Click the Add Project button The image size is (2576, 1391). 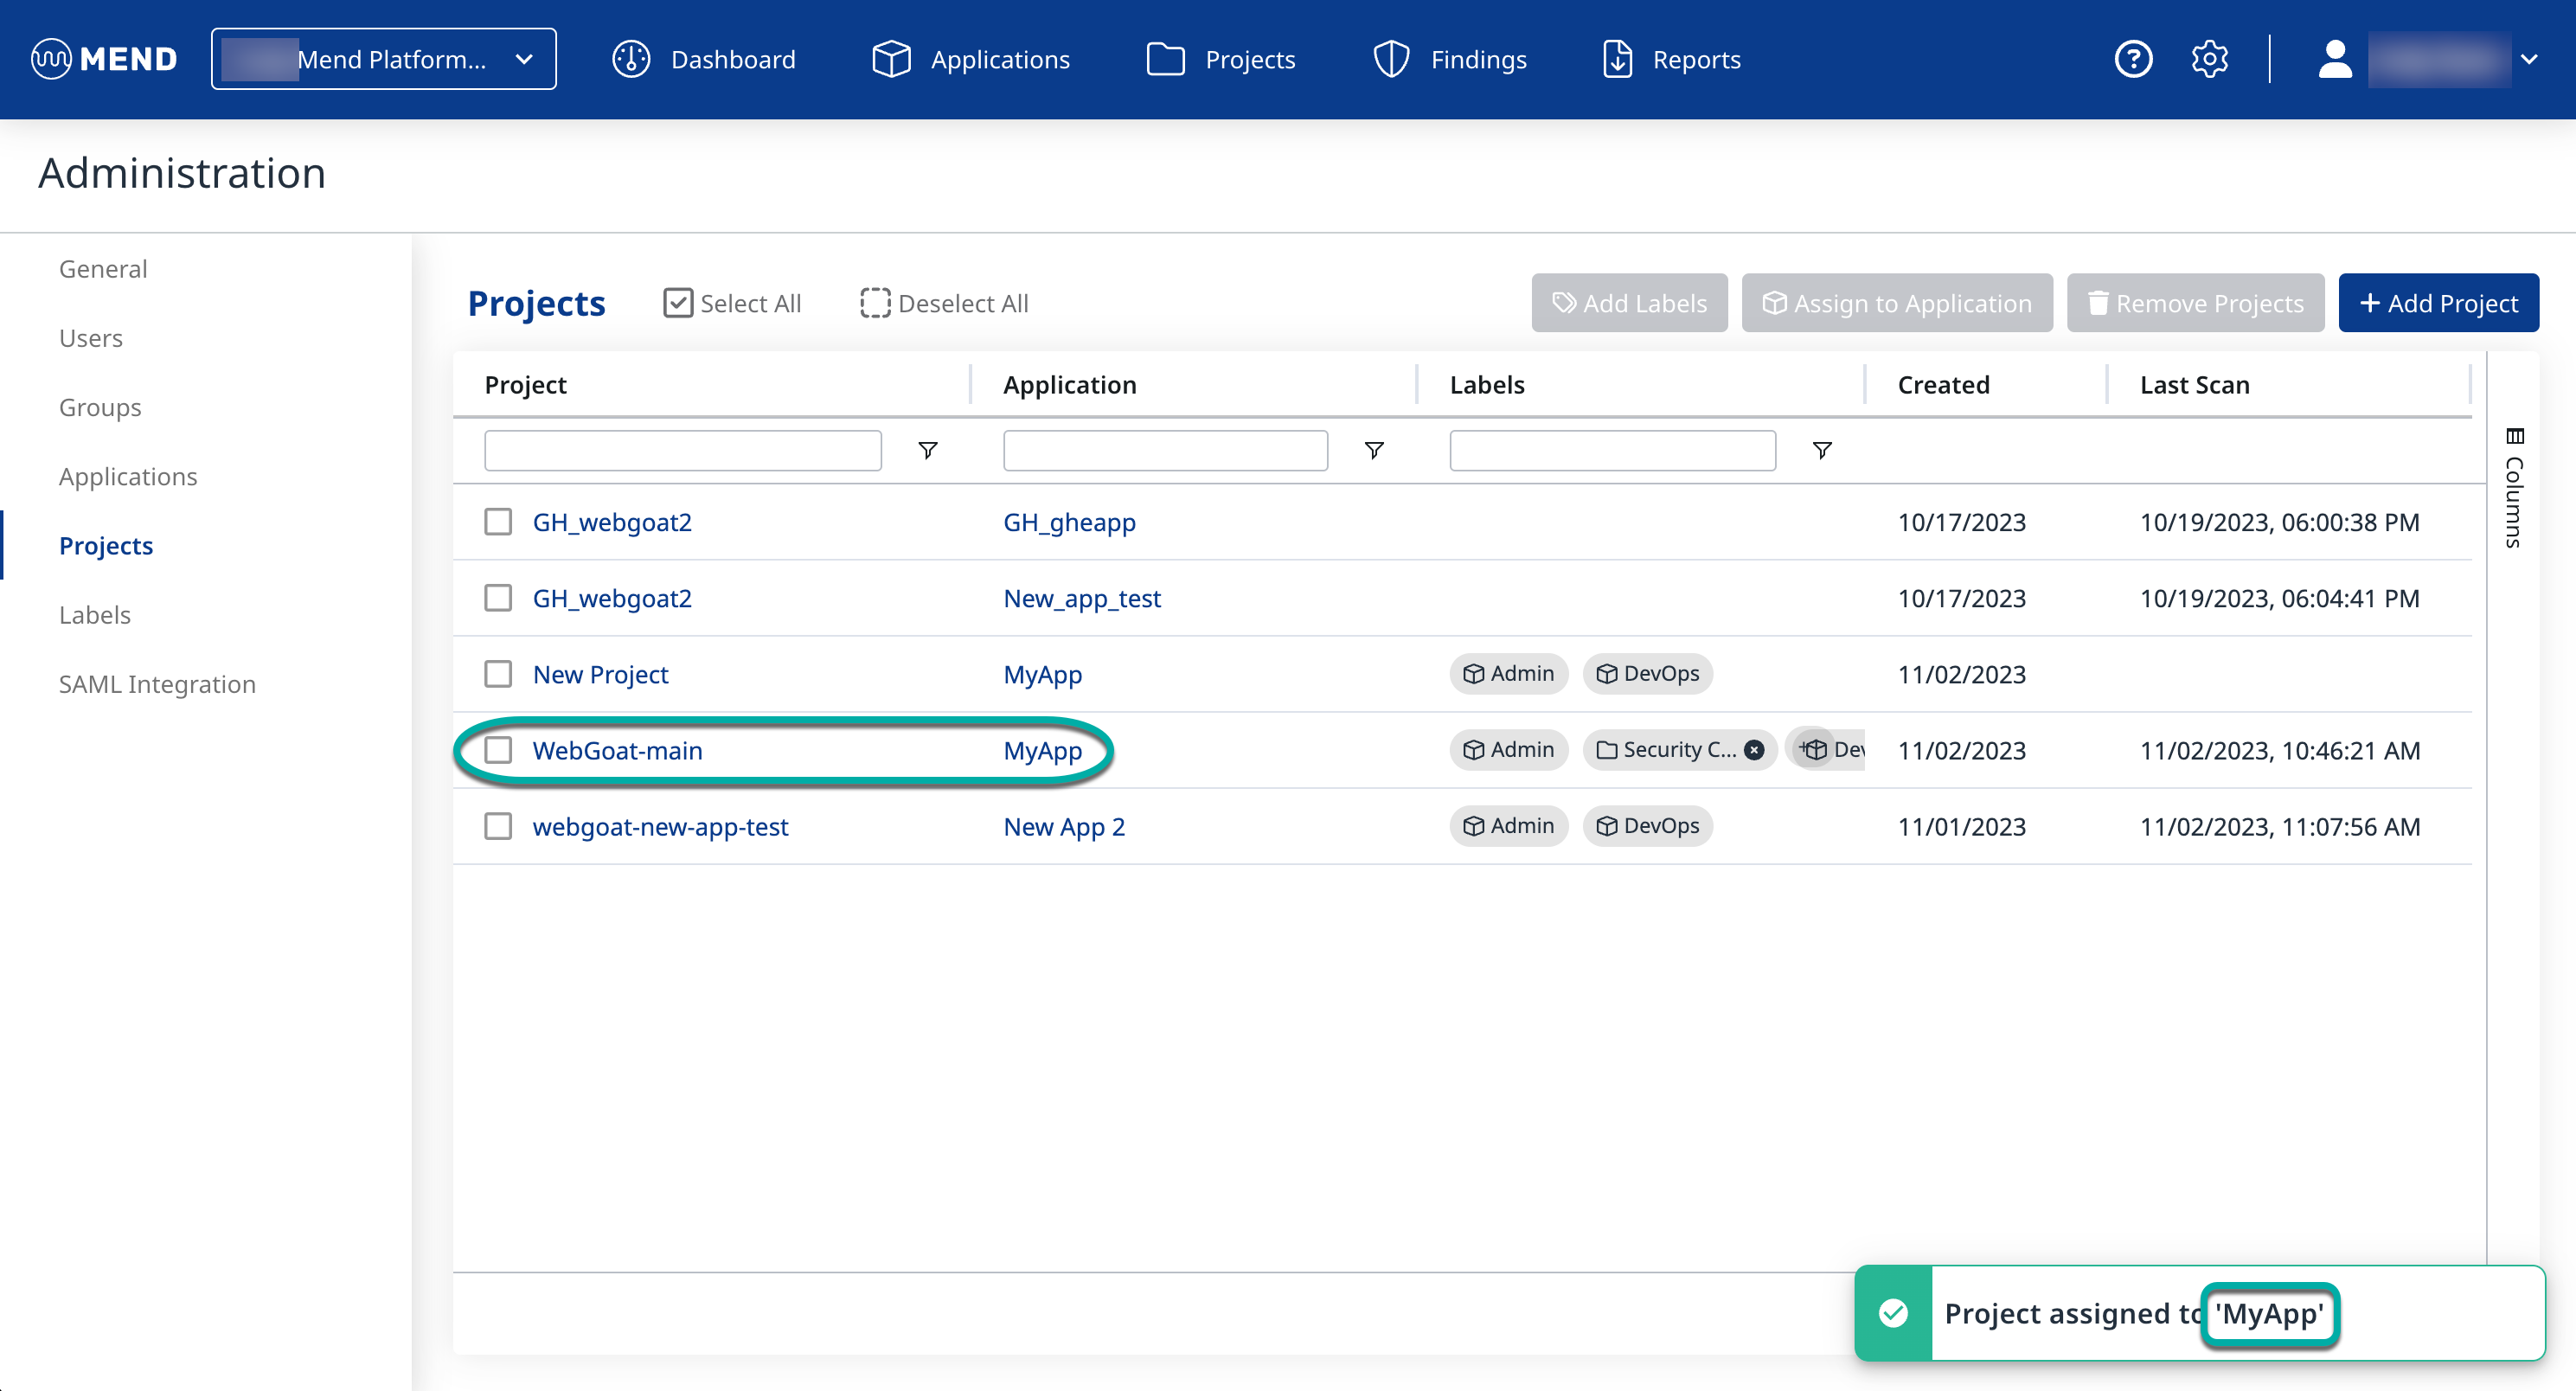[2438, 303]
